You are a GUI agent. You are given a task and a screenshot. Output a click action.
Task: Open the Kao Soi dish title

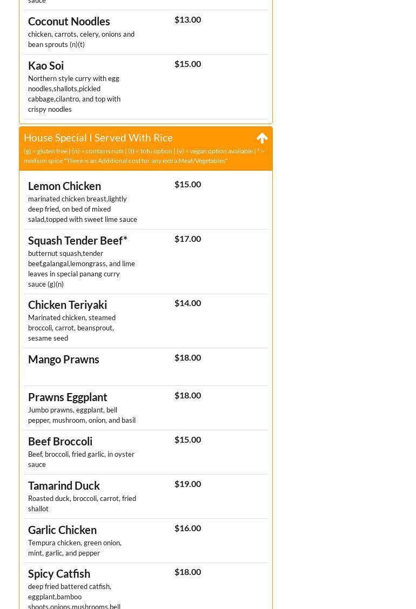46,65
